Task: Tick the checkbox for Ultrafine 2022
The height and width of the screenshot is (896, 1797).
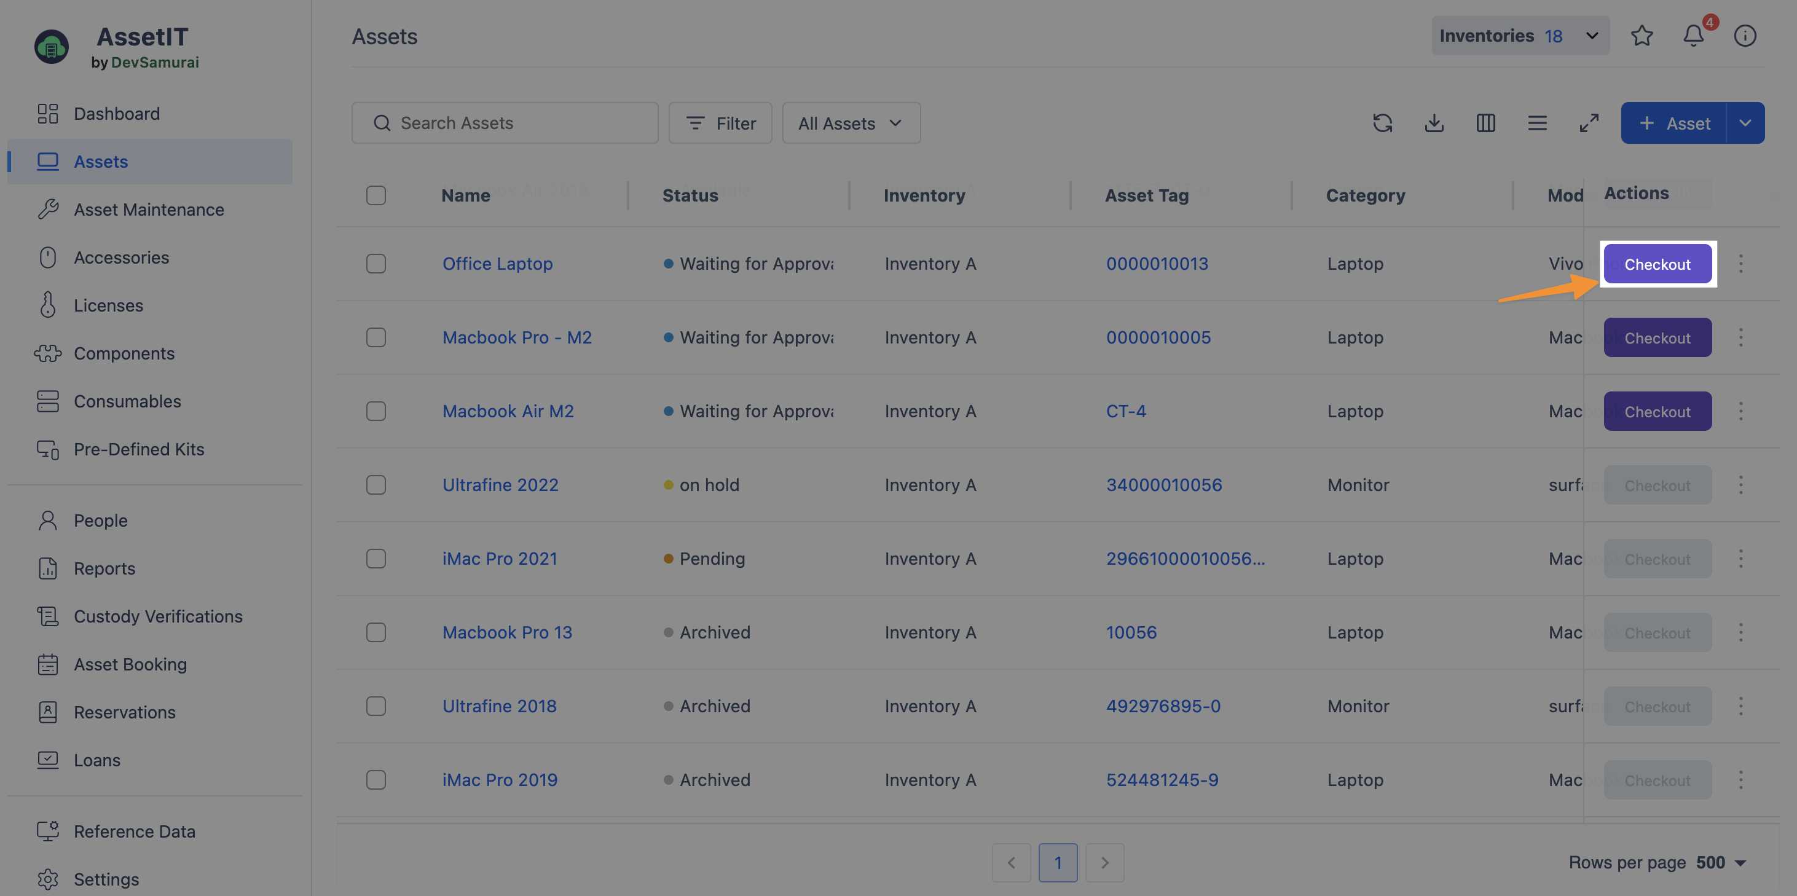Action: 376,485
